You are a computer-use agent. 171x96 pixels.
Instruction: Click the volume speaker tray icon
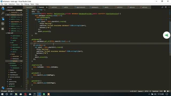tap(155, 94)
